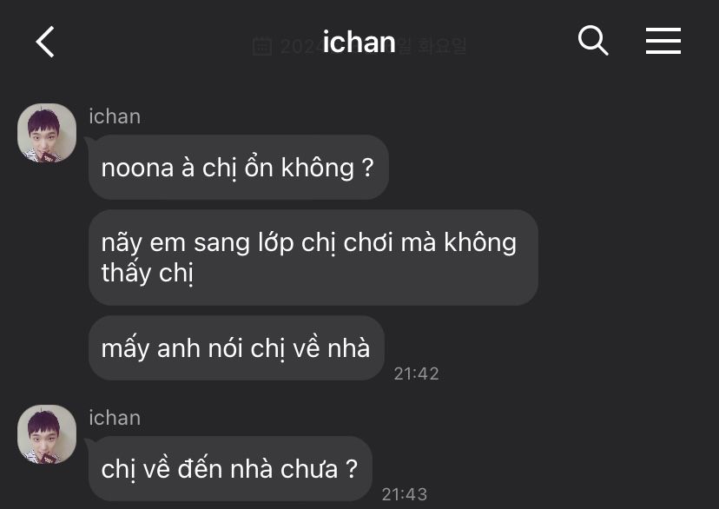Select the message 'mấy anh nói chị về nhà'
Image resolution: width=719 pixels, height=509 pixels.
[236, 347]
